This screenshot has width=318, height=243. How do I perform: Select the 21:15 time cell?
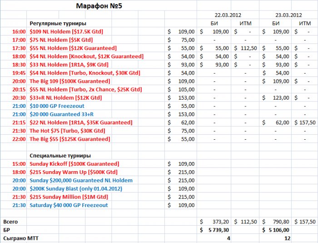click(x=19, y=122)
